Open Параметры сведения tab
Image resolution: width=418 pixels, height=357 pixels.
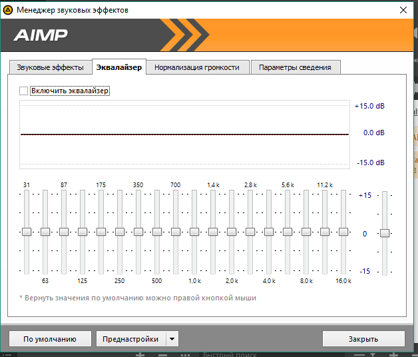click(x=295, y=67)
